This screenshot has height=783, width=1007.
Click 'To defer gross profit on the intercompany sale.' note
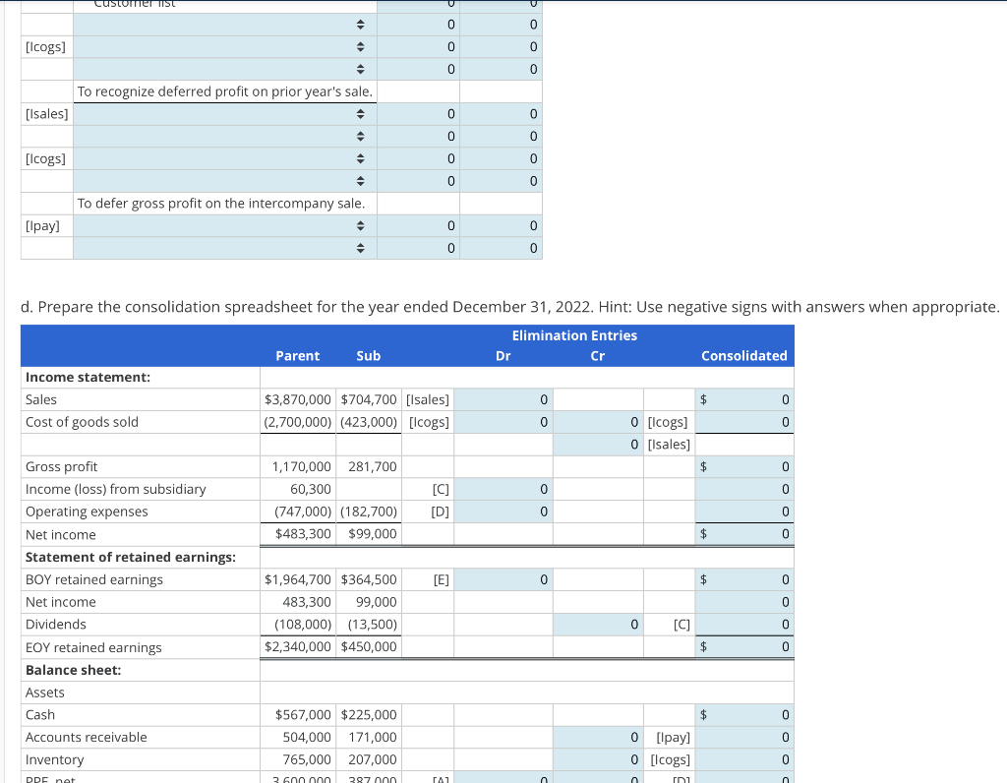click(221, 203)
